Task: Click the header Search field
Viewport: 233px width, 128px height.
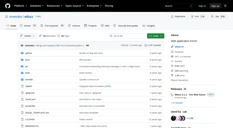Action: (179, 6)
